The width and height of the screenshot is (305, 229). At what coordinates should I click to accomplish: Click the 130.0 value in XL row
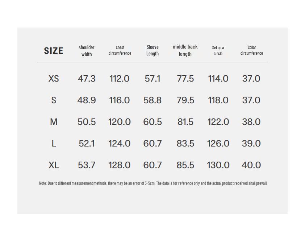(x=218, y=165)
